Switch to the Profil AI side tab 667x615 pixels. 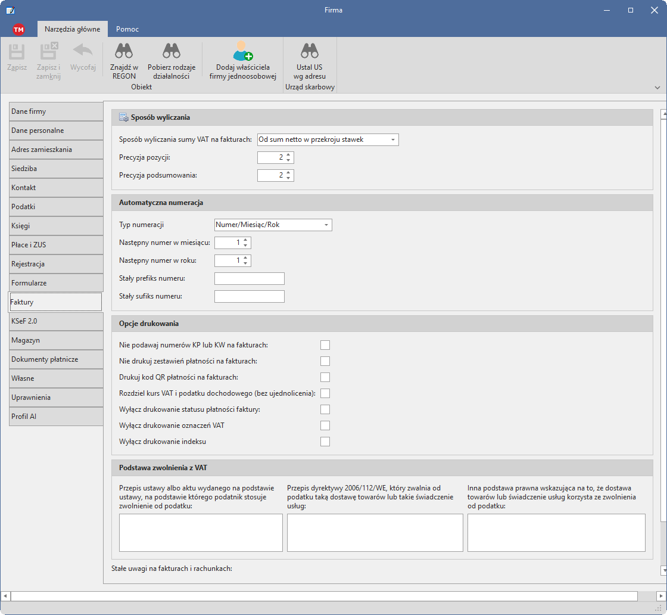tap(56, 416)
